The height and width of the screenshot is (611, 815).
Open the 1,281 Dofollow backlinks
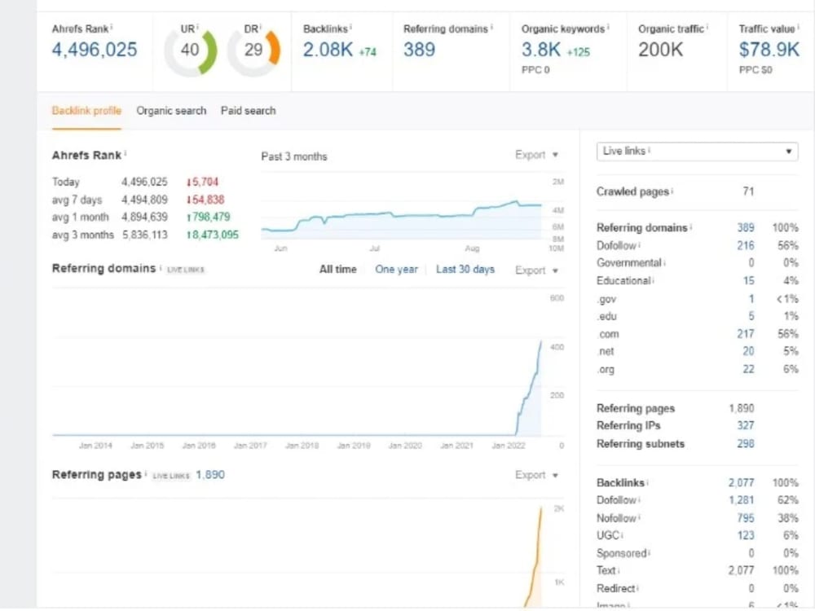tap(741, 500)
